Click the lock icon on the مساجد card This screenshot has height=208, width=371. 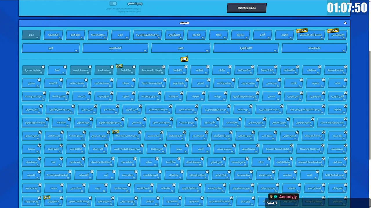[x=61, y=185]
